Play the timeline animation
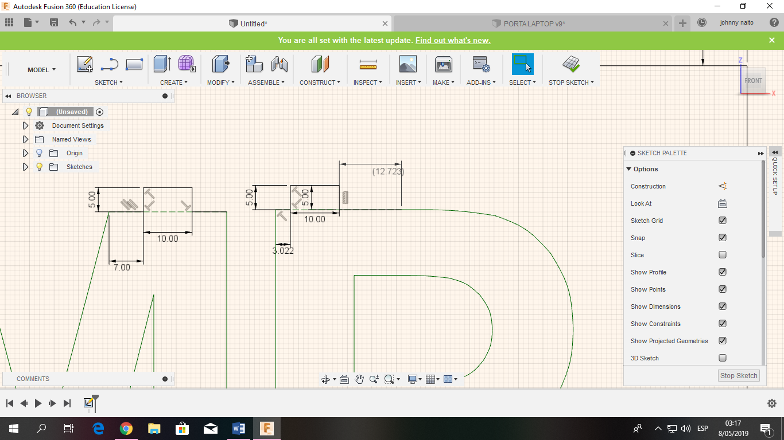Viewport: 784px width, 440px height. pyautogui.click(x=38, y=403)
